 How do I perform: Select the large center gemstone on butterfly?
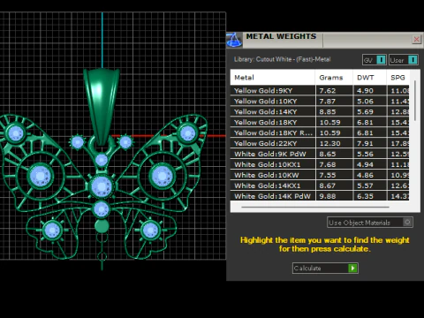(x=102, y=186)
